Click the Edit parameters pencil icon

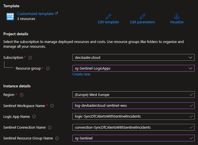pos(142,17)
